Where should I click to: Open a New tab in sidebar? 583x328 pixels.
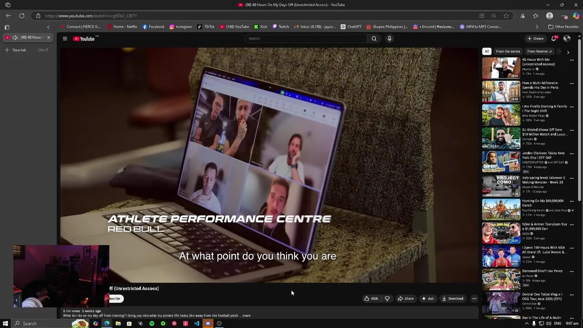pos(19,50)
